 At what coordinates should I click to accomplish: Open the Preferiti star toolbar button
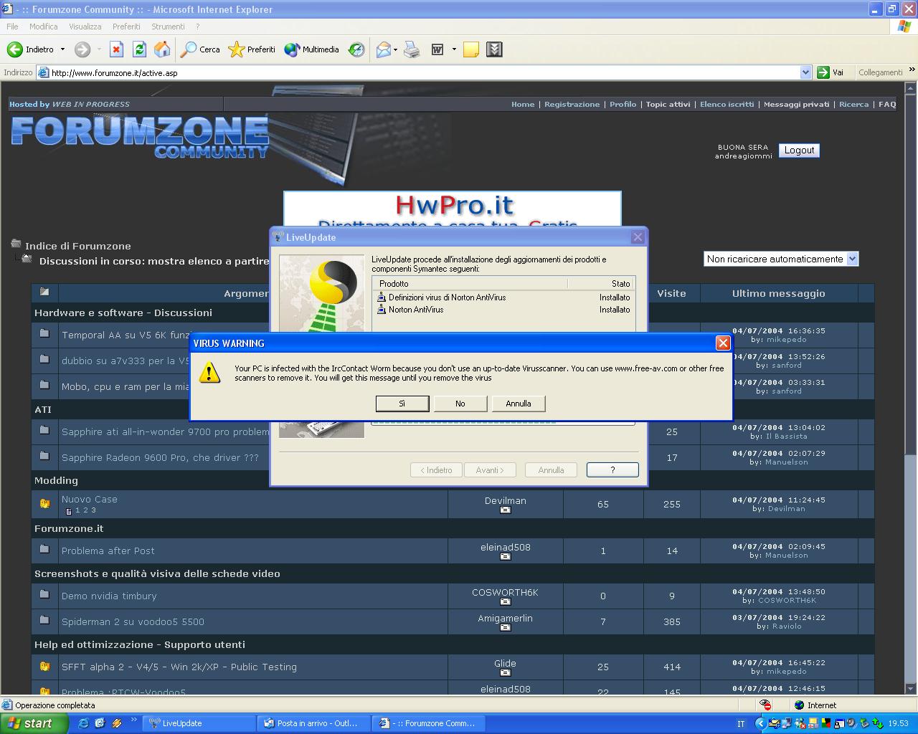252,49
